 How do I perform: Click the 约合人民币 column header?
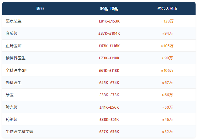pos(167,9)
